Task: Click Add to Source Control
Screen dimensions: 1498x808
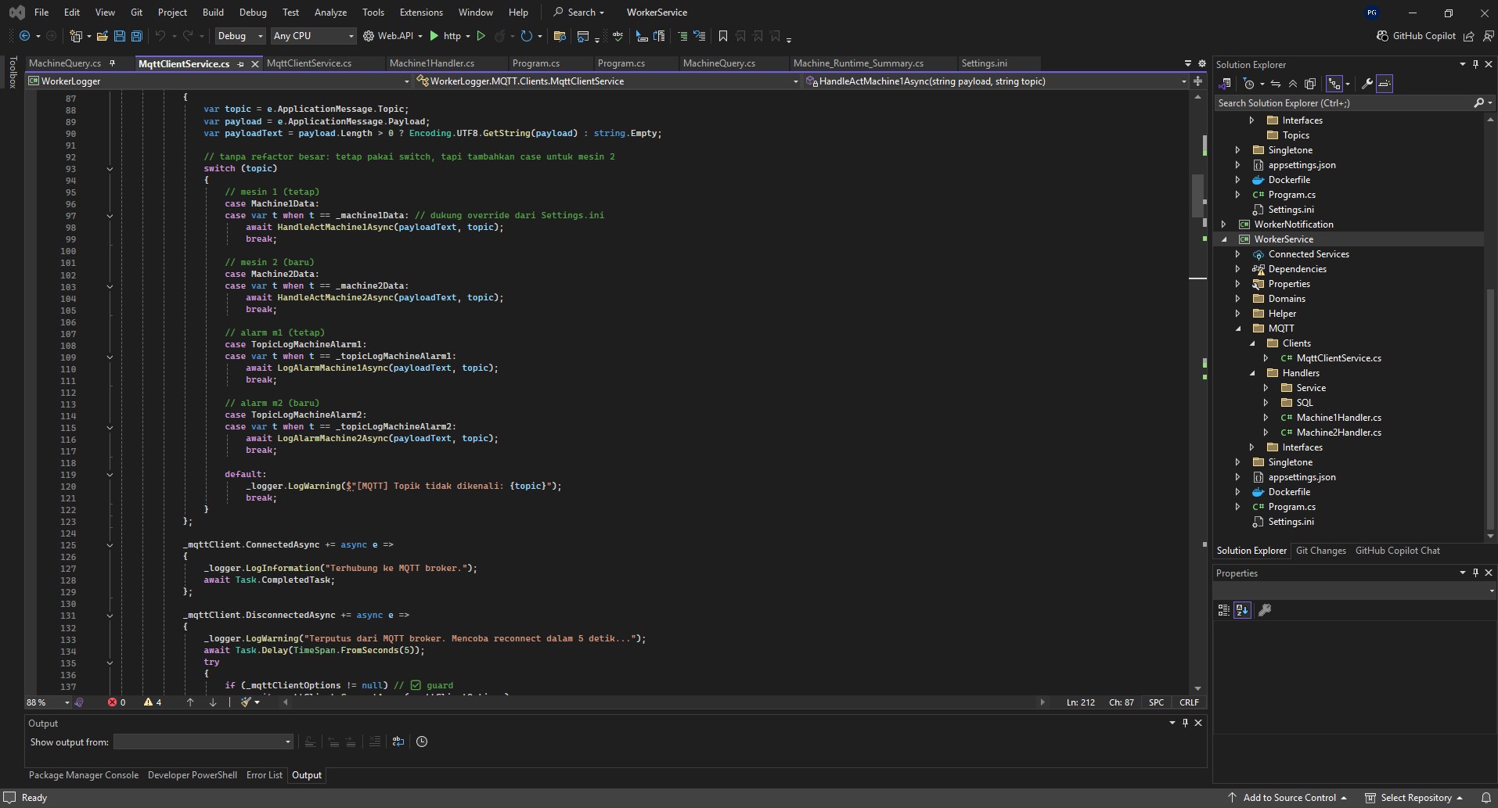Action: point(1289,798)
